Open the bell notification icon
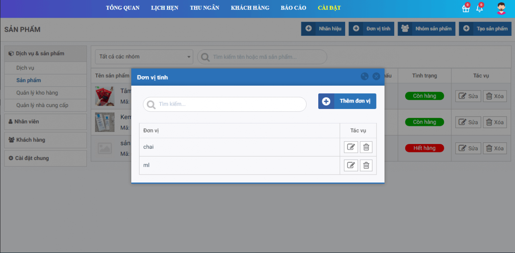Screen dimensions: 515x253 pyautogui.click(x=479, y=8)
